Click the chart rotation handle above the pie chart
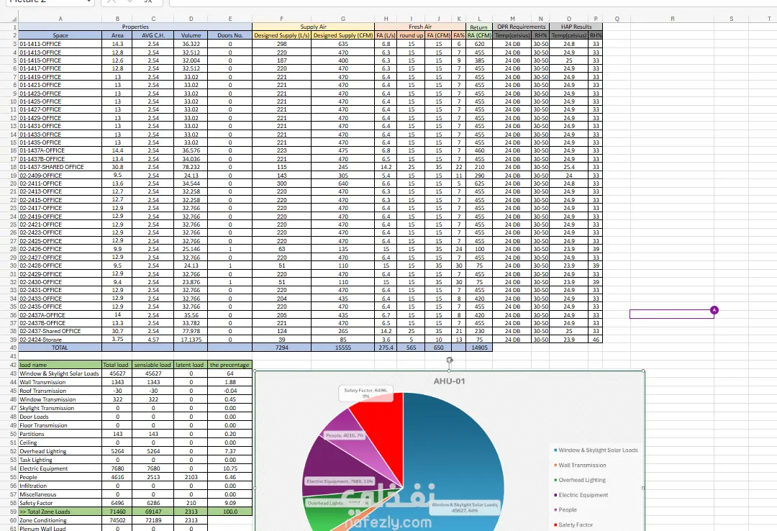This screenshot has width=777, height=531. tap(450, 360)
